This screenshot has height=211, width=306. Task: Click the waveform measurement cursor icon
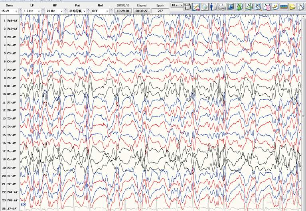coord(249,7)
